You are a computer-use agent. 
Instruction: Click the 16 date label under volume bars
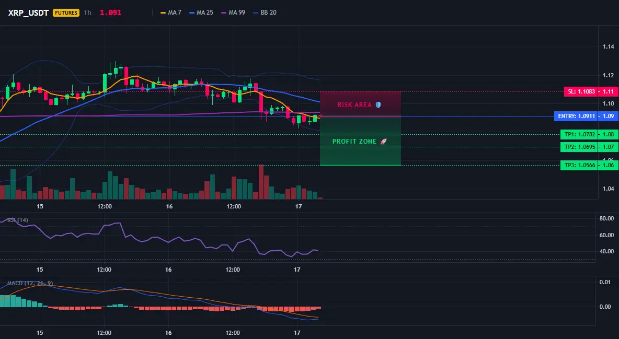pyautogui.click(x=169, y=206)
